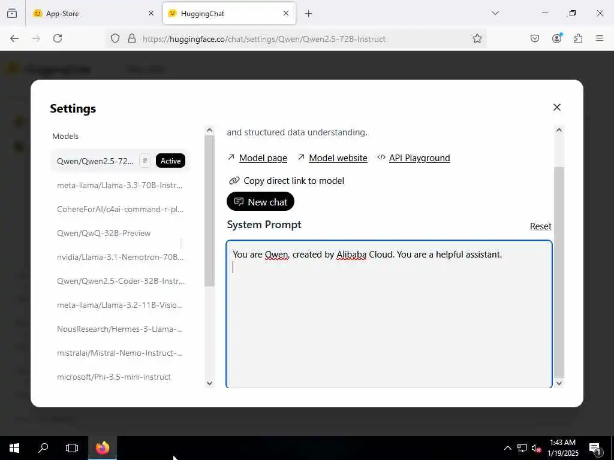
Task: Open Task View on the taskbar
Action: click(x=72, y=448)
